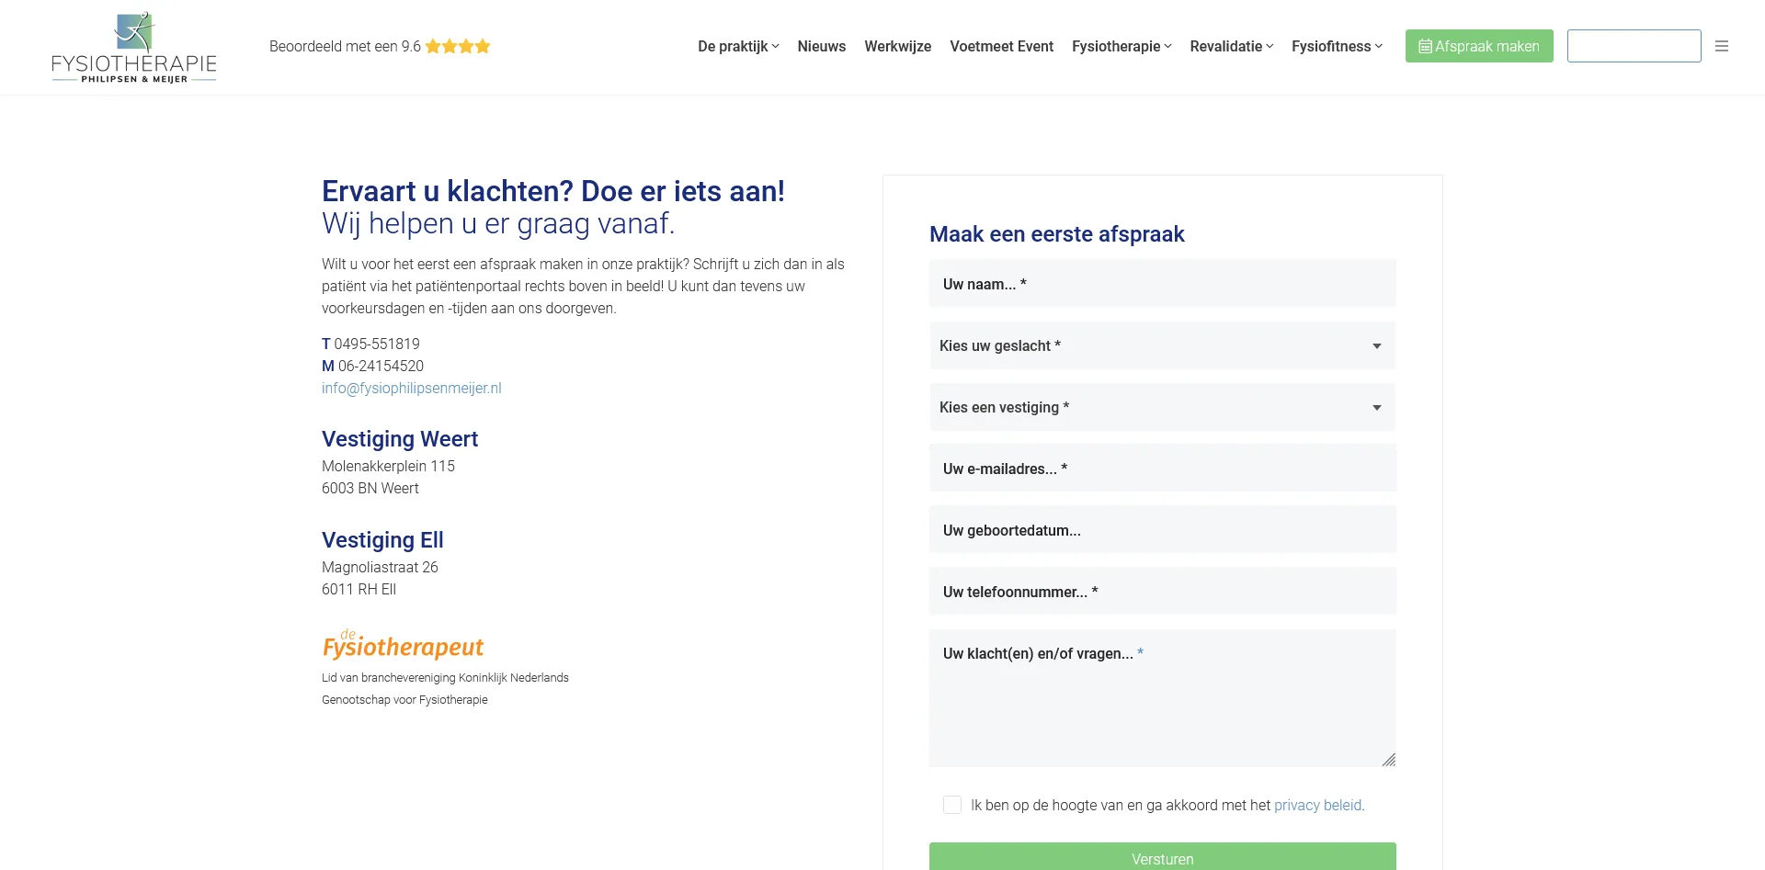Click the textarea resize handle corner
1765x870 pixels.
tap(1389, 760)
